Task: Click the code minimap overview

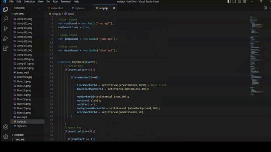Action: 257,55
